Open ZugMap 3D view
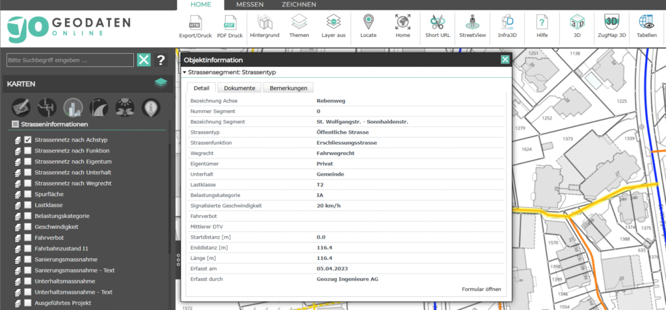Viewport: 666px width, 310px height. pyautogui.click(x=611, y=26)
